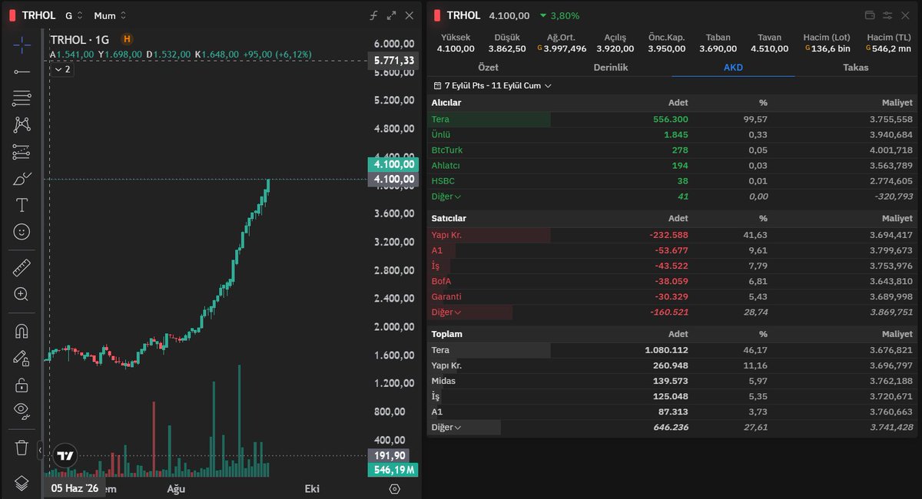The image size is (922, 499).
Task: Select the ruler measure tool
Action: 22,267
